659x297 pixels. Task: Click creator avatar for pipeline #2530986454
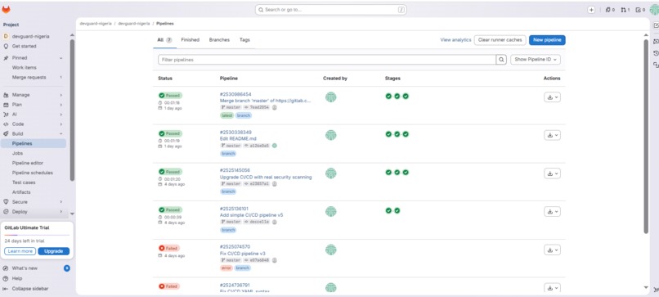pyautogui.click(x=331, y=97)
